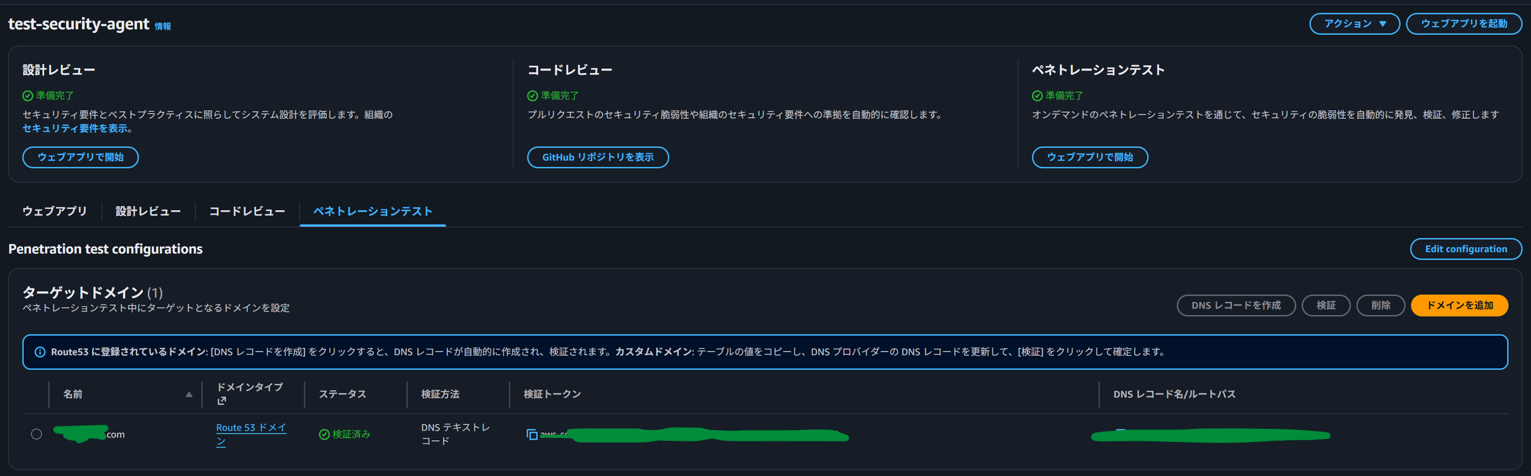1531x476 pixels.
Task: Switch to the 設計レビュー tab
Action: tap(147, 211)
